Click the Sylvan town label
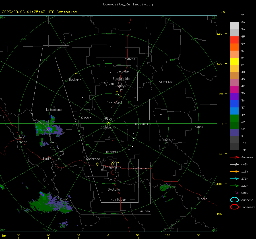This screenshot has height=239, width=256. pos(109,84)
